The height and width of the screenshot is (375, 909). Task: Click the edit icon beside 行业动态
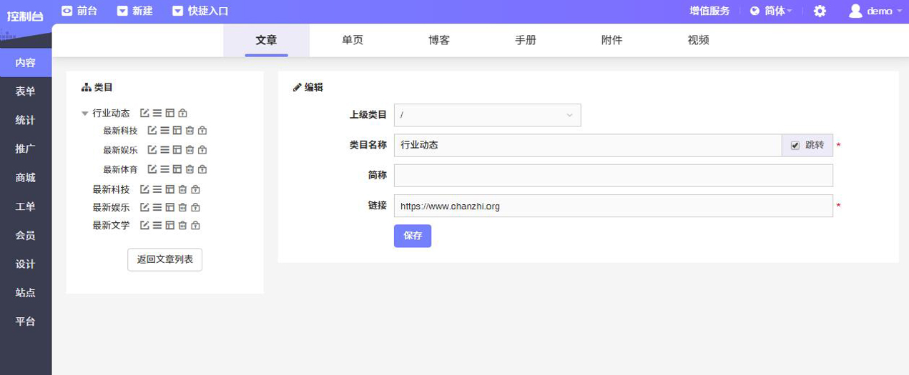144,113
